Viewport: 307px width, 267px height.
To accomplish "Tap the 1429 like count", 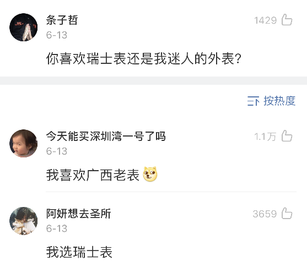I will coord(265,20).
